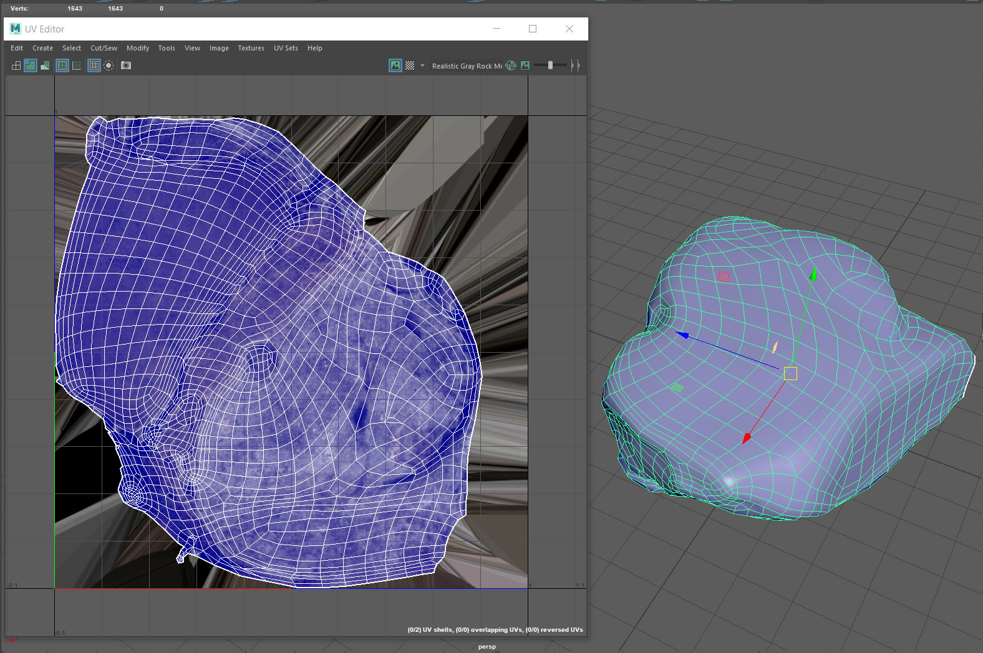Adjust the image dimming slider handle
The height and width of the screenshot is (653, 983).
pos(550,65)
